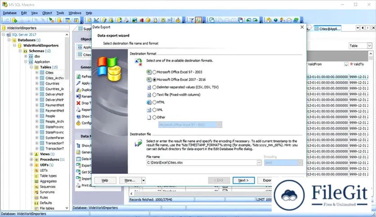The image size is (376, 217).
Task: Click the green forward arrow toolbar icon
Action: coord(255,20)
